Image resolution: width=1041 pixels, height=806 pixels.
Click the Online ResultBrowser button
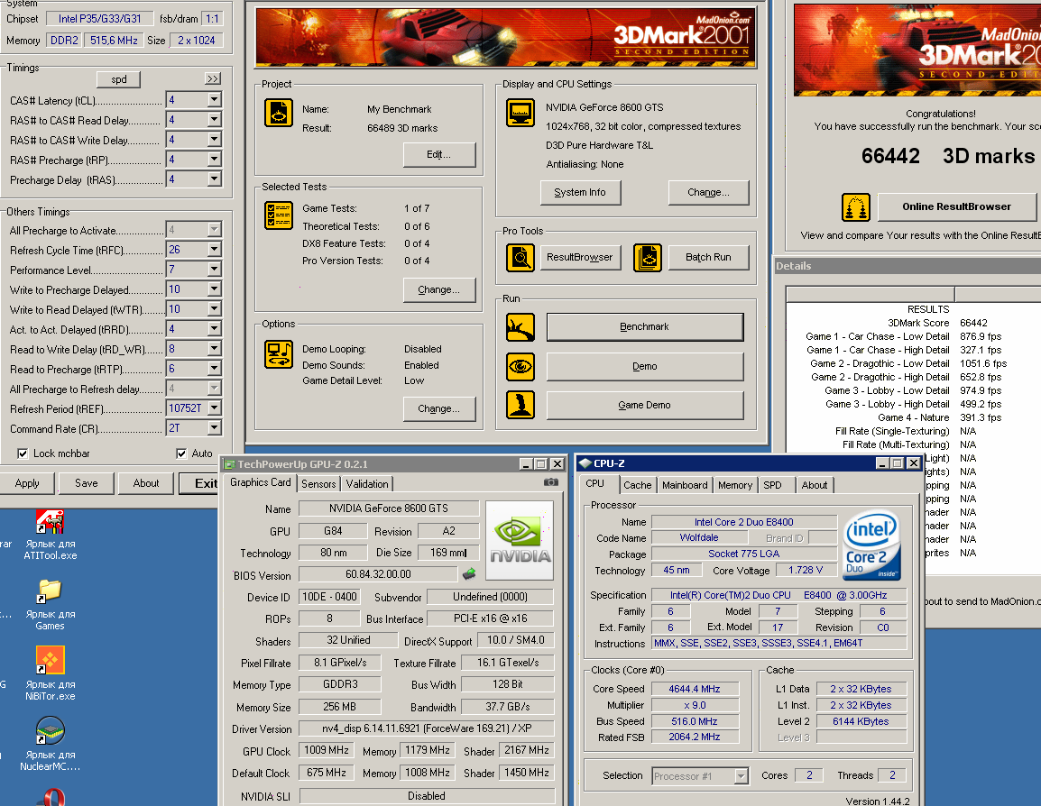coord(957,207)
